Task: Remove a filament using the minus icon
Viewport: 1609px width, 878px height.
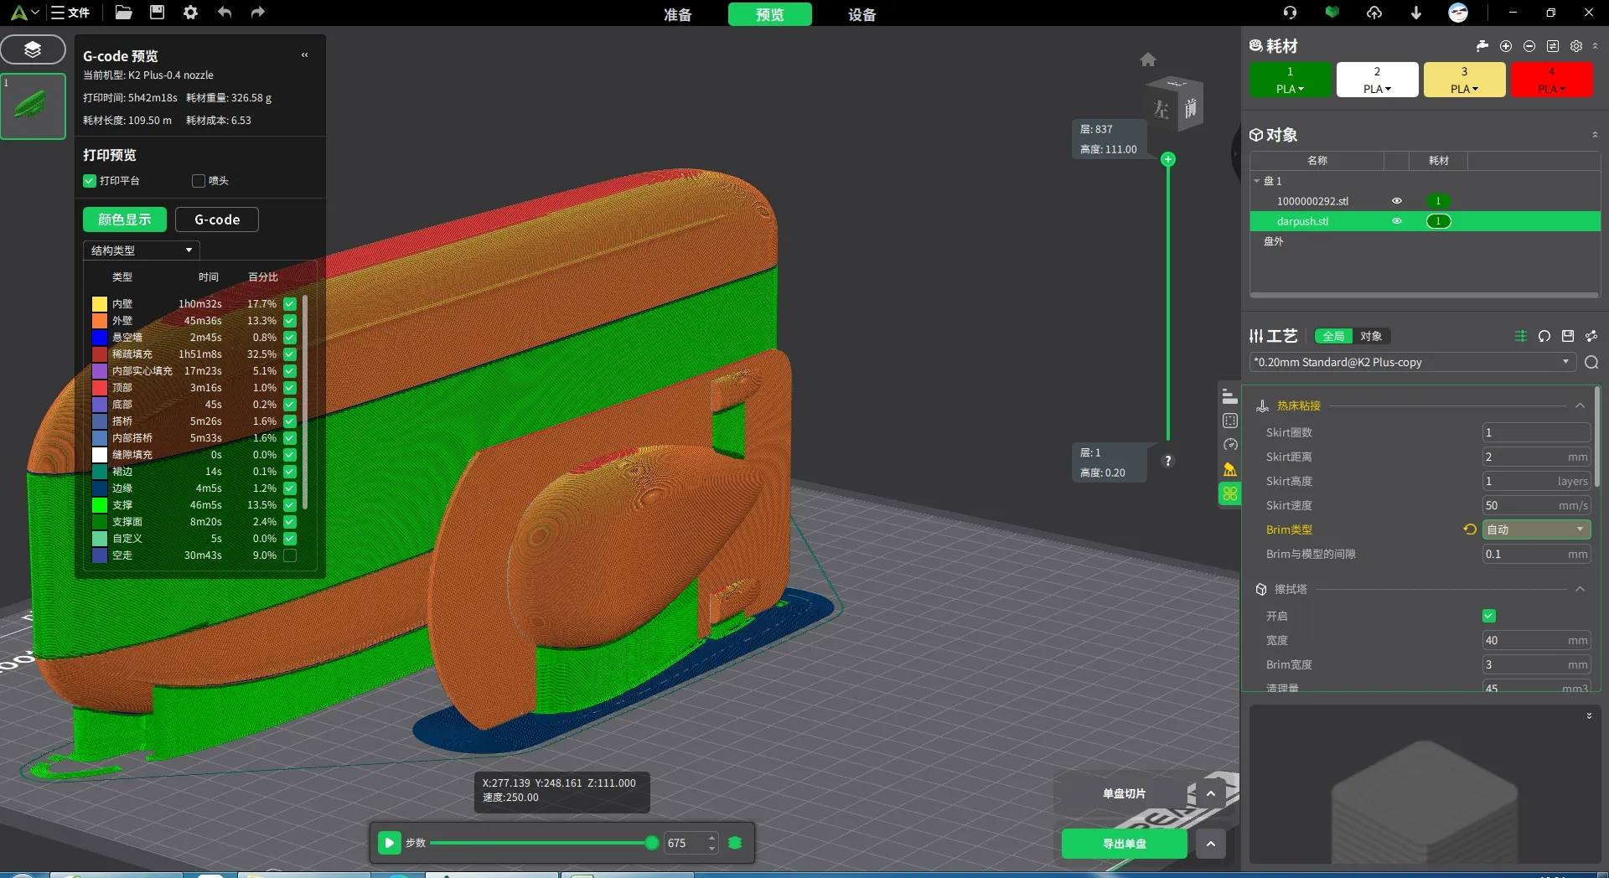Action: coord(1529,46)
